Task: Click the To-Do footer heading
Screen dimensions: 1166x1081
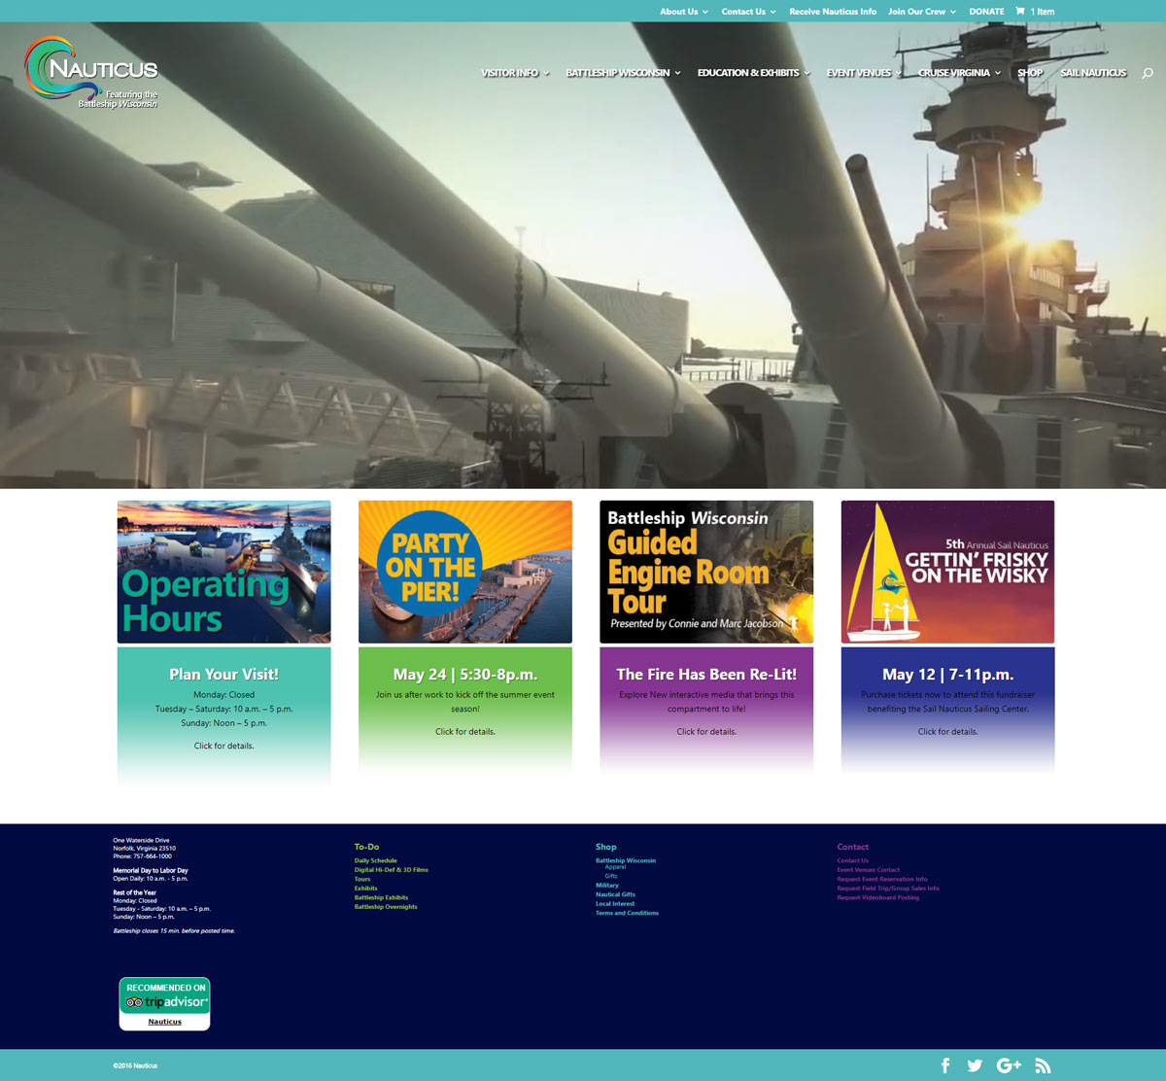Action: (x=366, y=847)
